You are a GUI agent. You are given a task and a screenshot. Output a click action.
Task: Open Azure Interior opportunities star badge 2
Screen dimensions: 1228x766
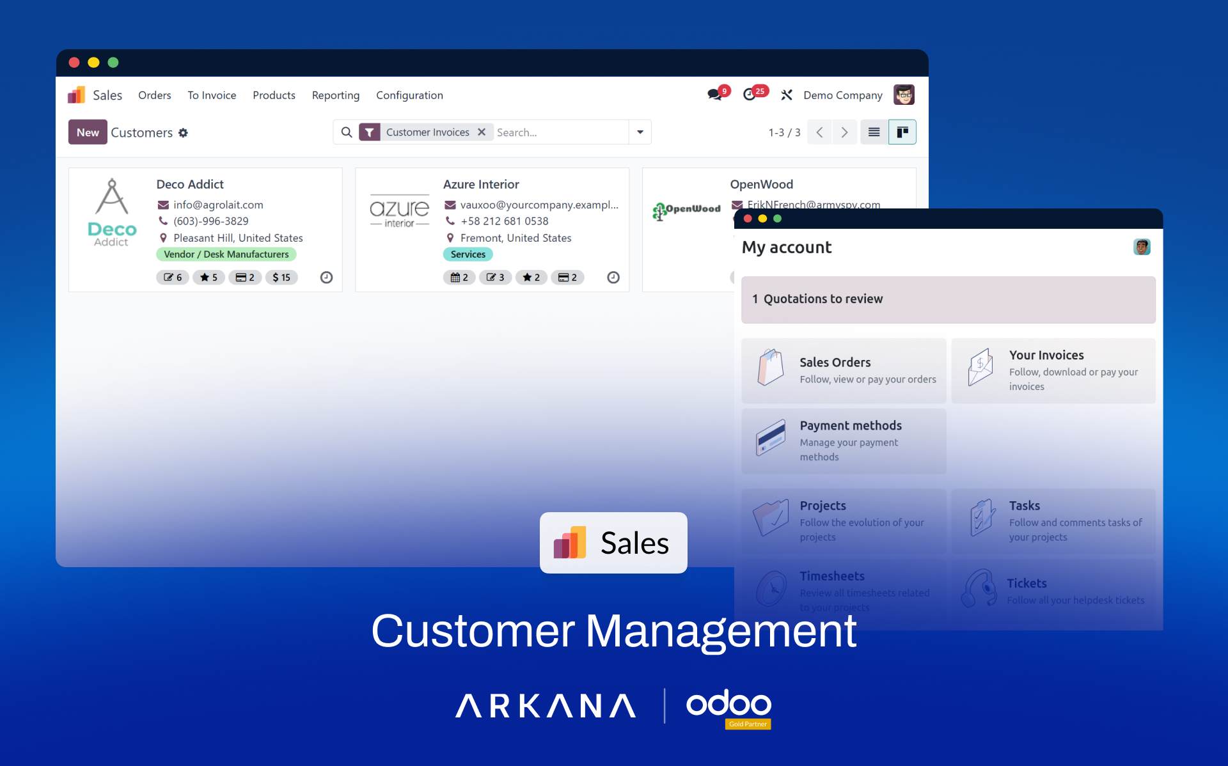tap(531, 277)
